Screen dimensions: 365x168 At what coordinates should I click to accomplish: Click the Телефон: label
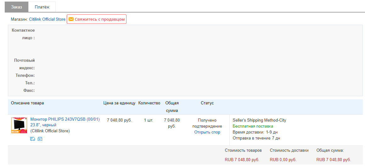point(25,75)
